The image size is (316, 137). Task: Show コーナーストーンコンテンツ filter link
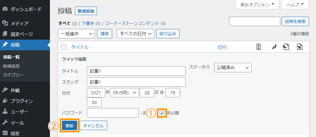[132, 24]
